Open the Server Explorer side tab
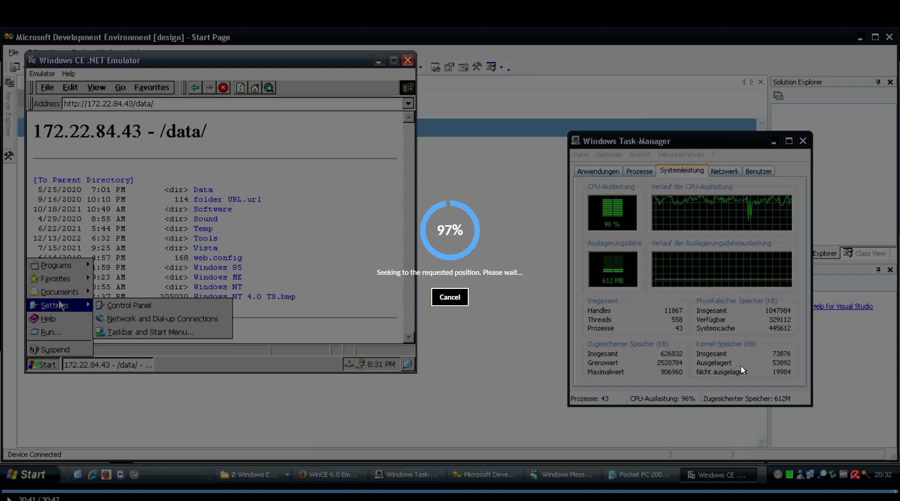900x501 pixels. point(8,108)
